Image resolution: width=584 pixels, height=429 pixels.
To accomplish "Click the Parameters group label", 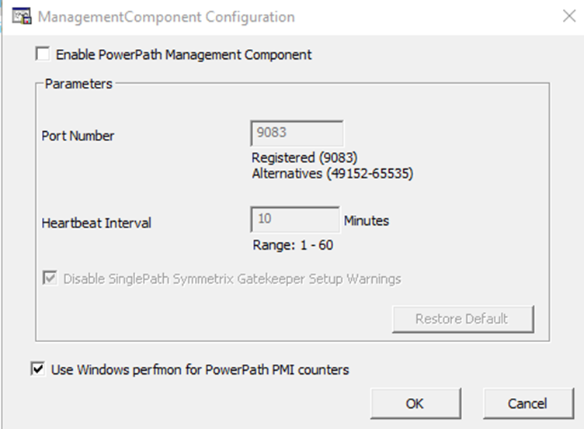I will pos(78,84).
